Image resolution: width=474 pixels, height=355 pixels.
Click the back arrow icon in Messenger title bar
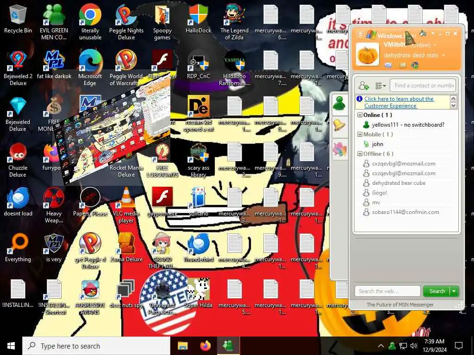click(360, 34)
